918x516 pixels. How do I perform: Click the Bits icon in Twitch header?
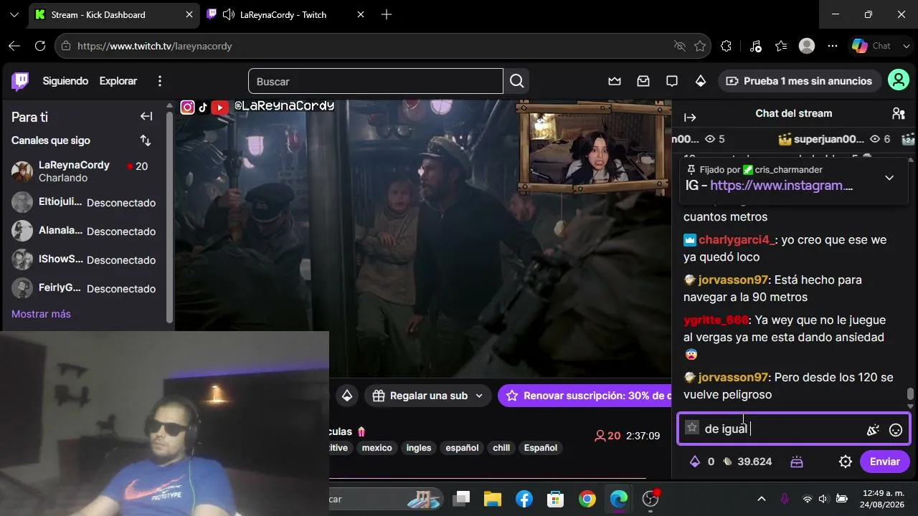point(701,81)
